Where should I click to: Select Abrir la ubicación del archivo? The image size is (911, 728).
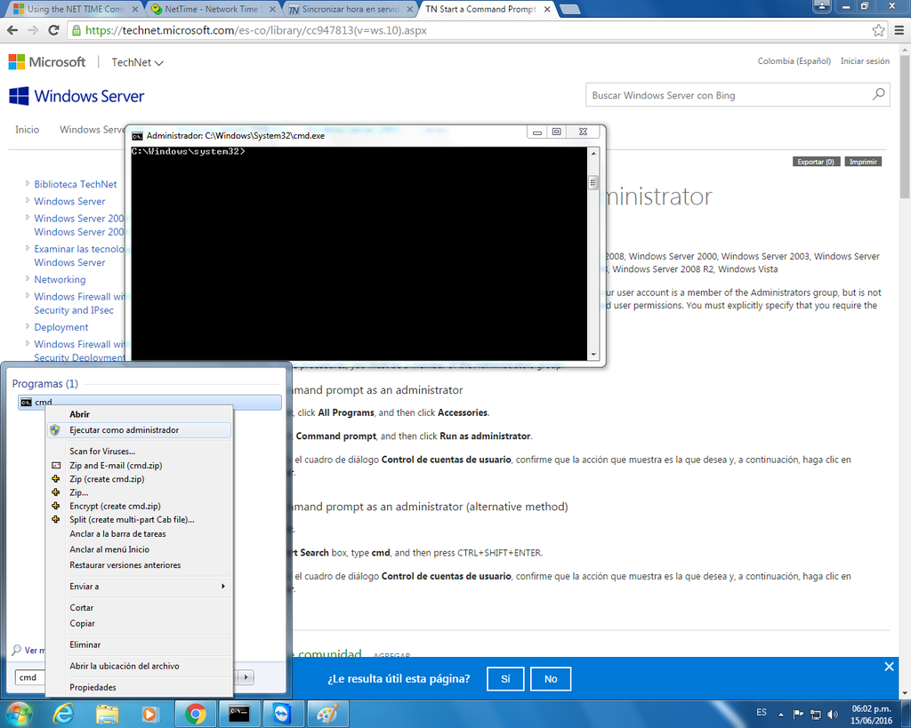(x=125, y=666)
